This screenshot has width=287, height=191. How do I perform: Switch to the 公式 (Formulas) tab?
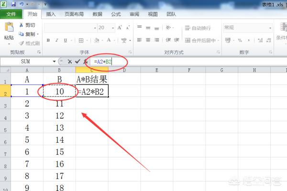[116, 14]
